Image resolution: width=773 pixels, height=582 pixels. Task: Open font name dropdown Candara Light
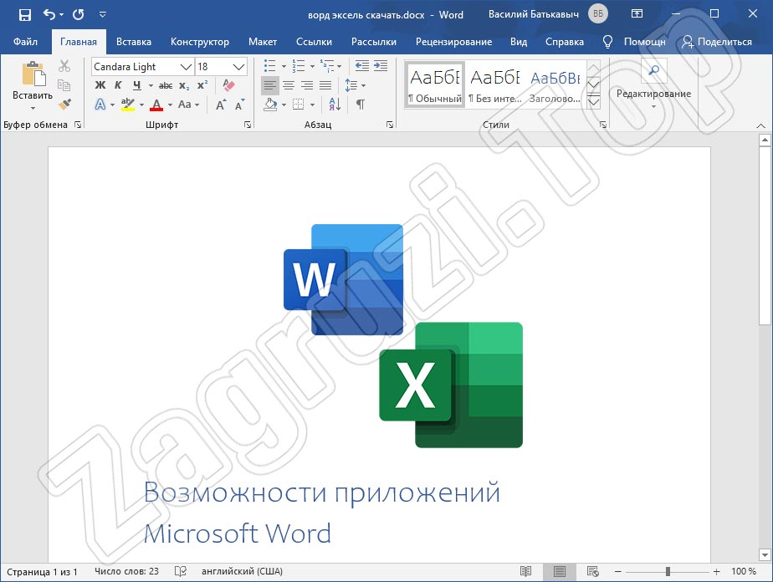186,67
